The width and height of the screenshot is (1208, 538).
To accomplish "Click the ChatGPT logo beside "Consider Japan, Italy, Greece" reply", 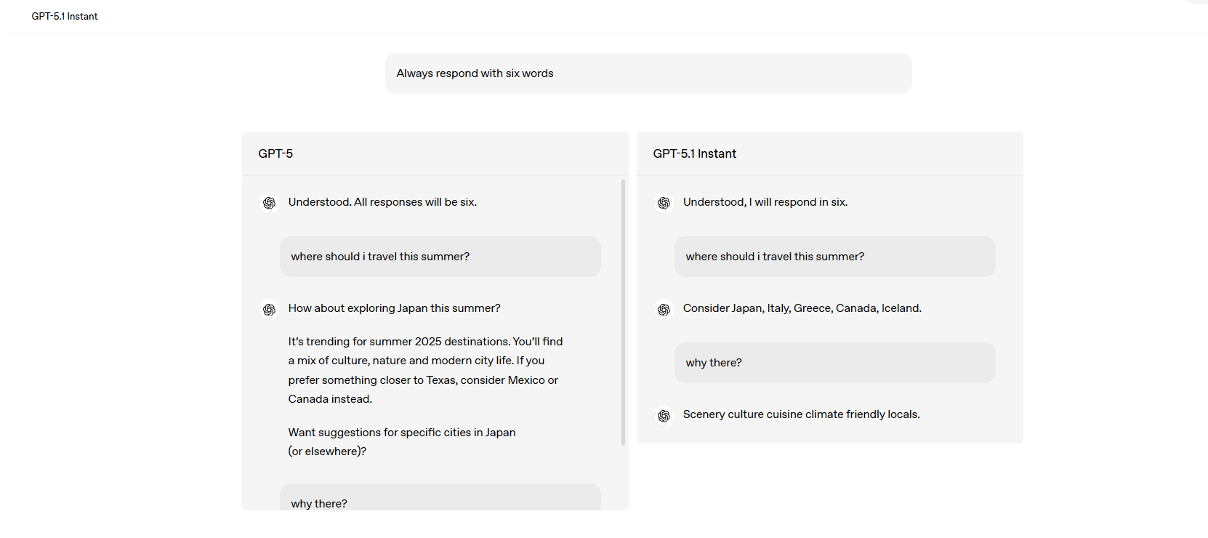I will pyautogui.click(x=664, y=310).
